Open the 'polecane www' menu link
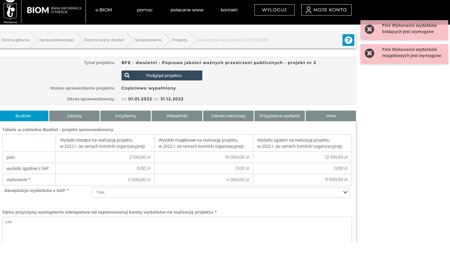The image size is (450, 270). coord(187,10)
